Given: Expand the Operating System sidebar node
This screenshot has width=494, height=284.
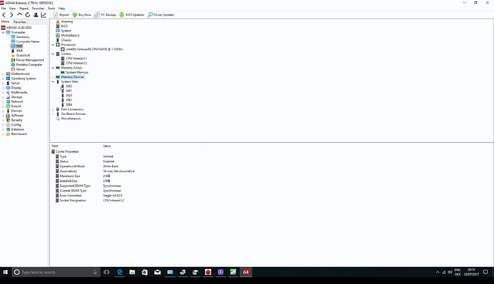Looking at the screenshot, I should pyautogui.click(x=3, y=79).
